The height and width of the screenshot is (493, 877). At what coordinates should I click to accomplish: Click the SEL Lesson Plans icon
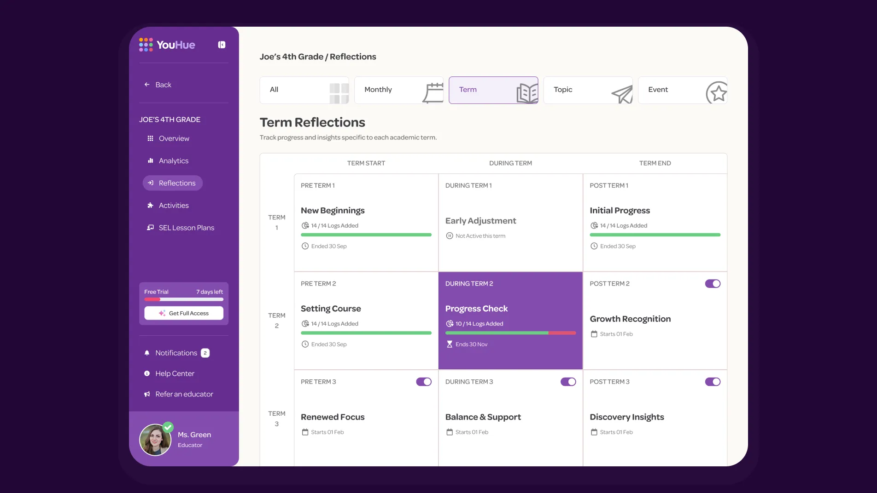pos(150,228)
